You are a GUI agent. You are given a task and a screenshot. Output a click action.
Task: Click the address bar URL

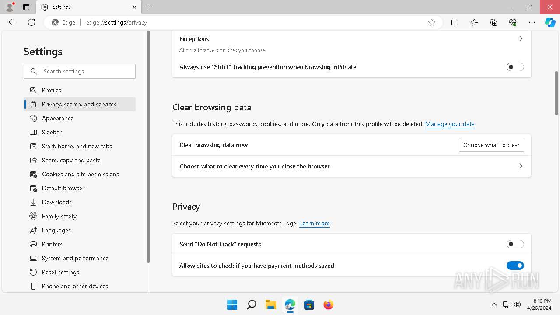coord(116,22)
